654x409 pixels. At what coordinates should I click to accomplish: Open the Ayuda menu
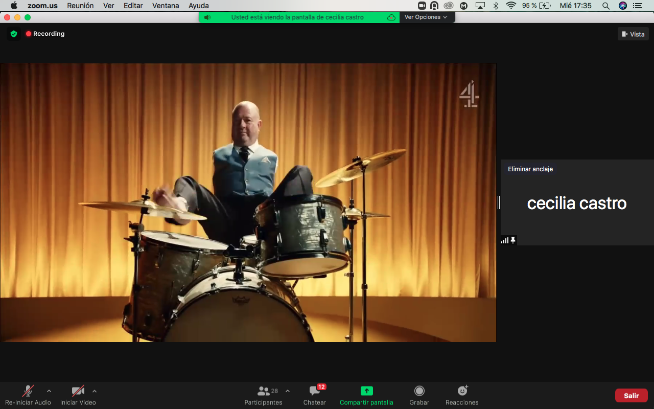tap(199, 6)
